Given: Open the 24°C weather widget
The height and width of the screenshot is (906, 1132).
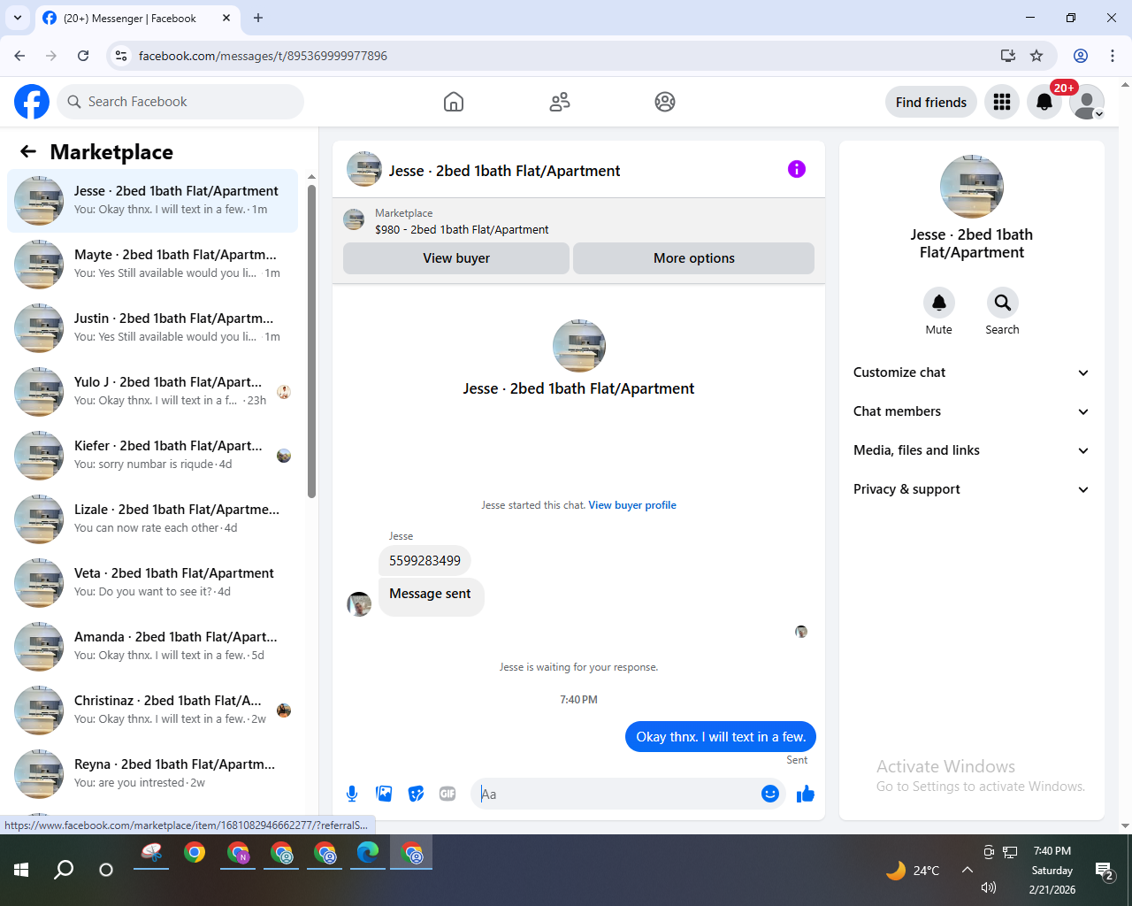Looking at the screenshot, I should pyautogui.click(x=913, y=871).
